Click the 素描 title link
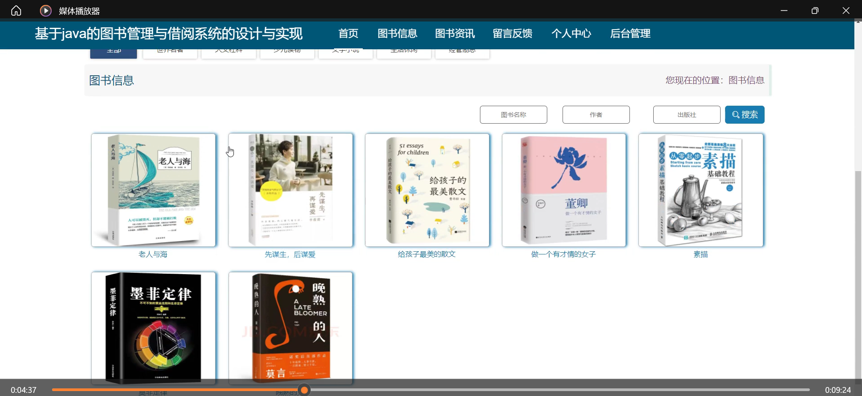This screenshot has height=396, width=862. coord(701,254)
